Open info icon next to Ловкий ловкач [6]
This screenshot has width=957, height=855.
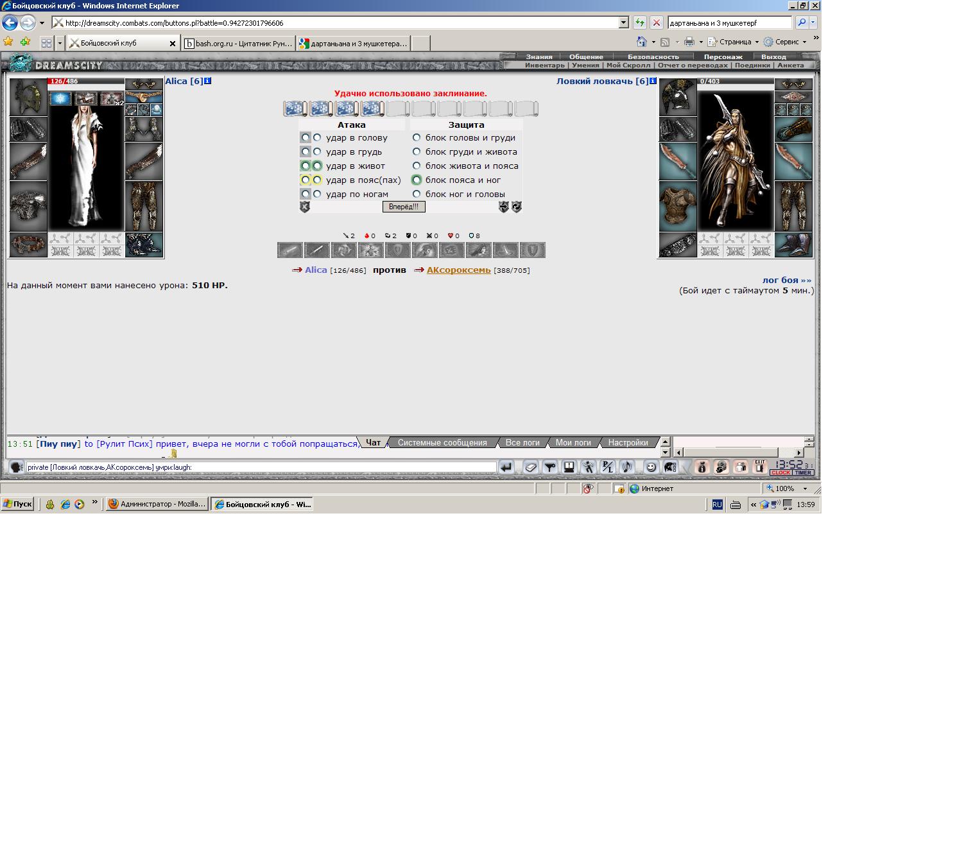point(653,82)
